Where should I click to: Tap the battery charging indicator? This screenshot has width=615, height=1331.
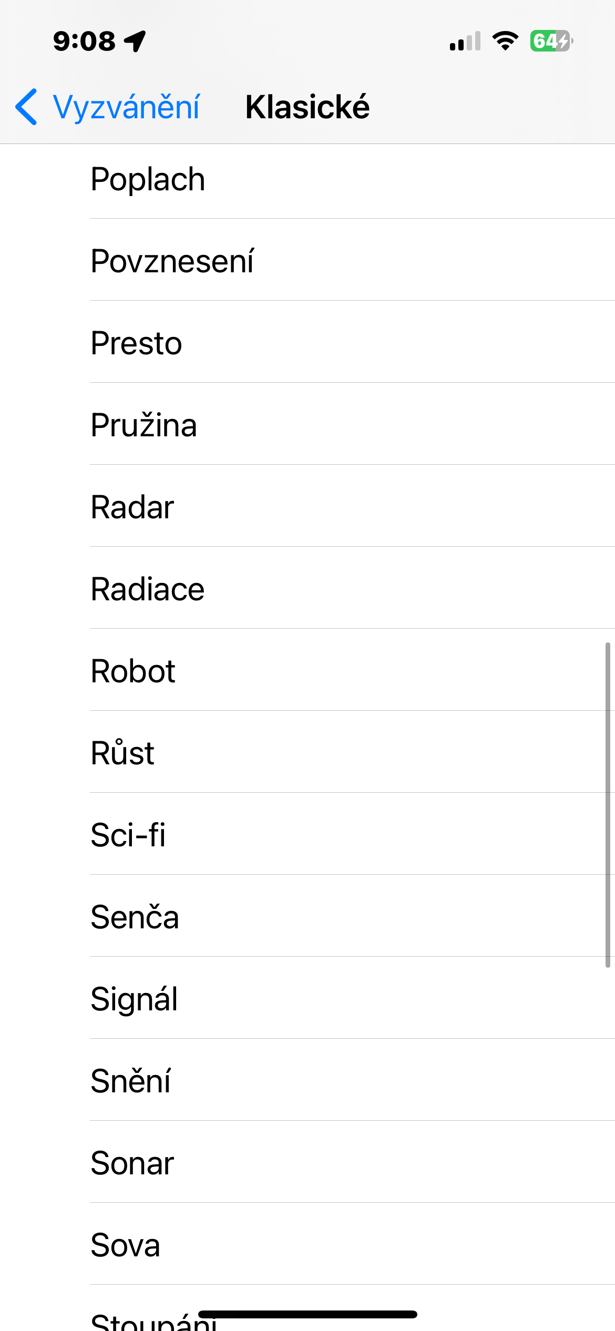point(551,41)
